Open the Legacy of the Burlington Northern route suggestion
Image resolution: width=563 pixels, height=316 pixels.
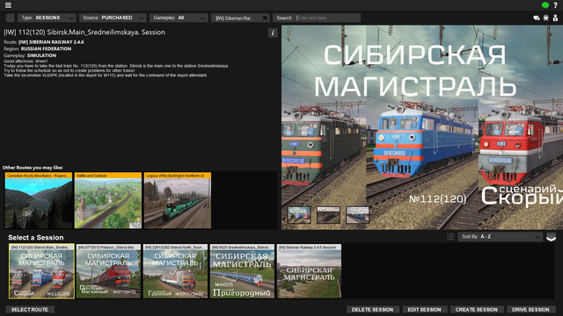[x=178, y=201]
